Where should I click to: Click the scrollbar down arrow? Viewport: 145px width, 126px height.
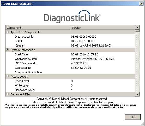[x=137, y=94]
